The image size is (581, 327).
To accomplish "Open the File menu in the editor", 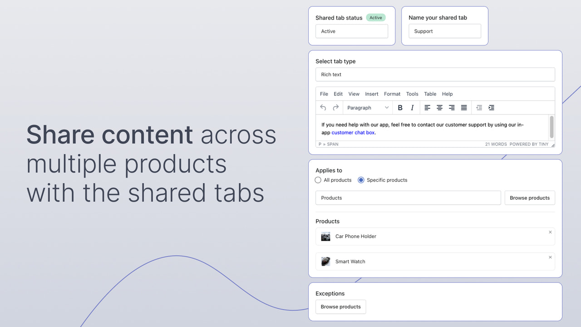I will [x=324, y=94].
